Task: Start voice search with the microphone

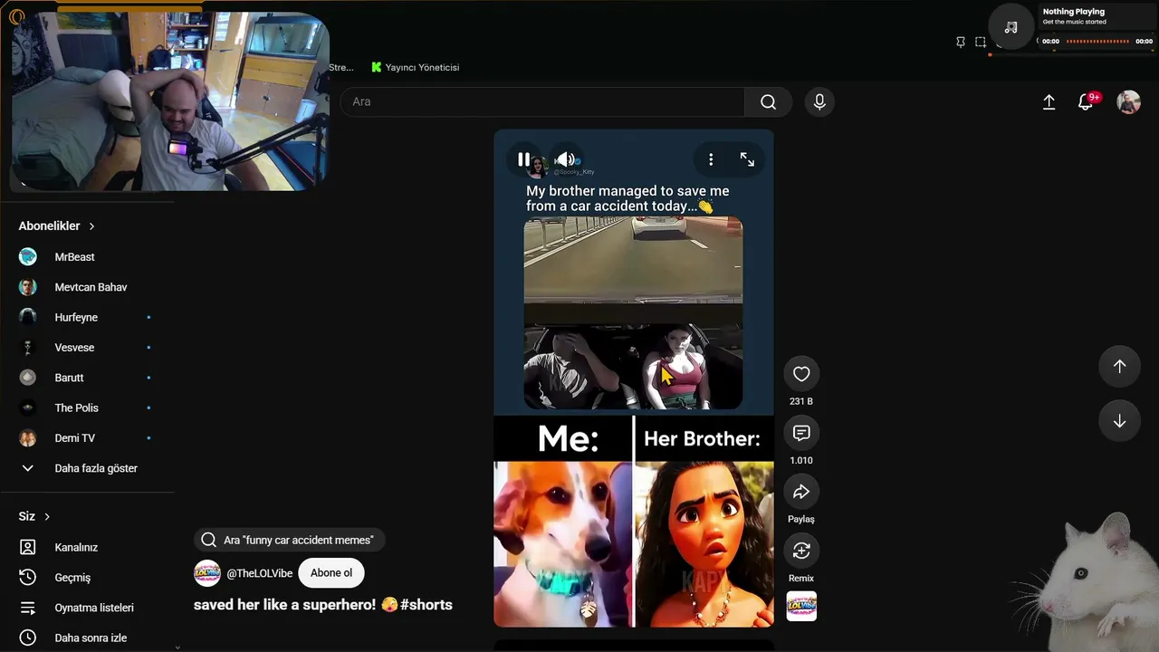Action: [819, 102]
